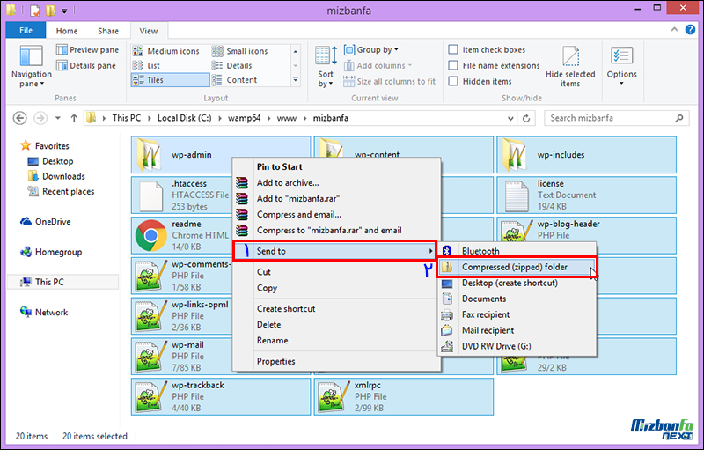Open the Navigation pane dropdown
Image resolution: width=704 pixels, height=450 pixels.
(32, 66)
